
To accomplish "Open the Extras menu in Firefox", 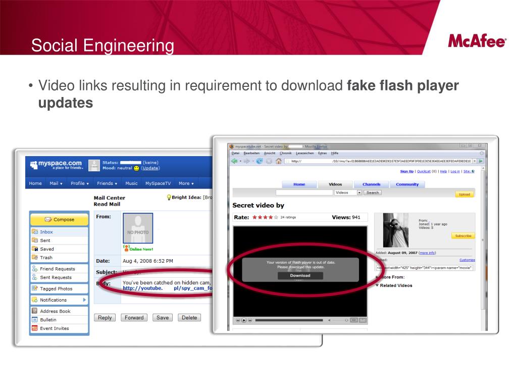I will pos(323,153).
